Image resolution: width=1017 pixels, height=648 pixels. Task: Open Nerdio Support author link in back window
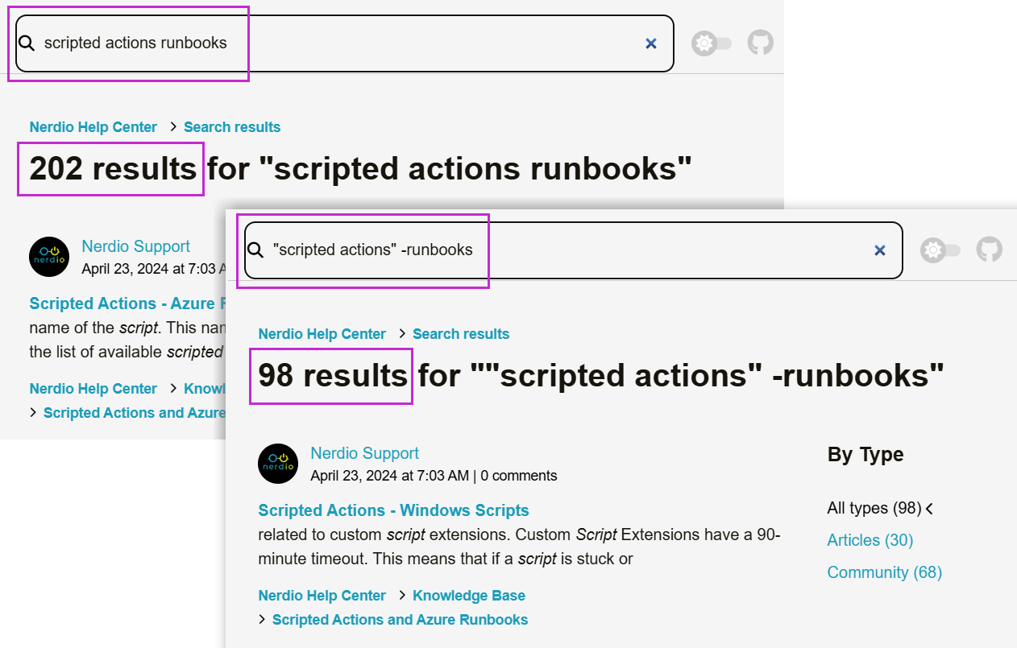pyautogui.click(x=135, y=246)
